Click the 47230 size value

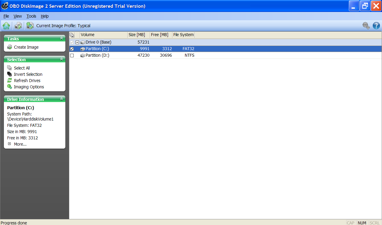click(x=143, y=56)
